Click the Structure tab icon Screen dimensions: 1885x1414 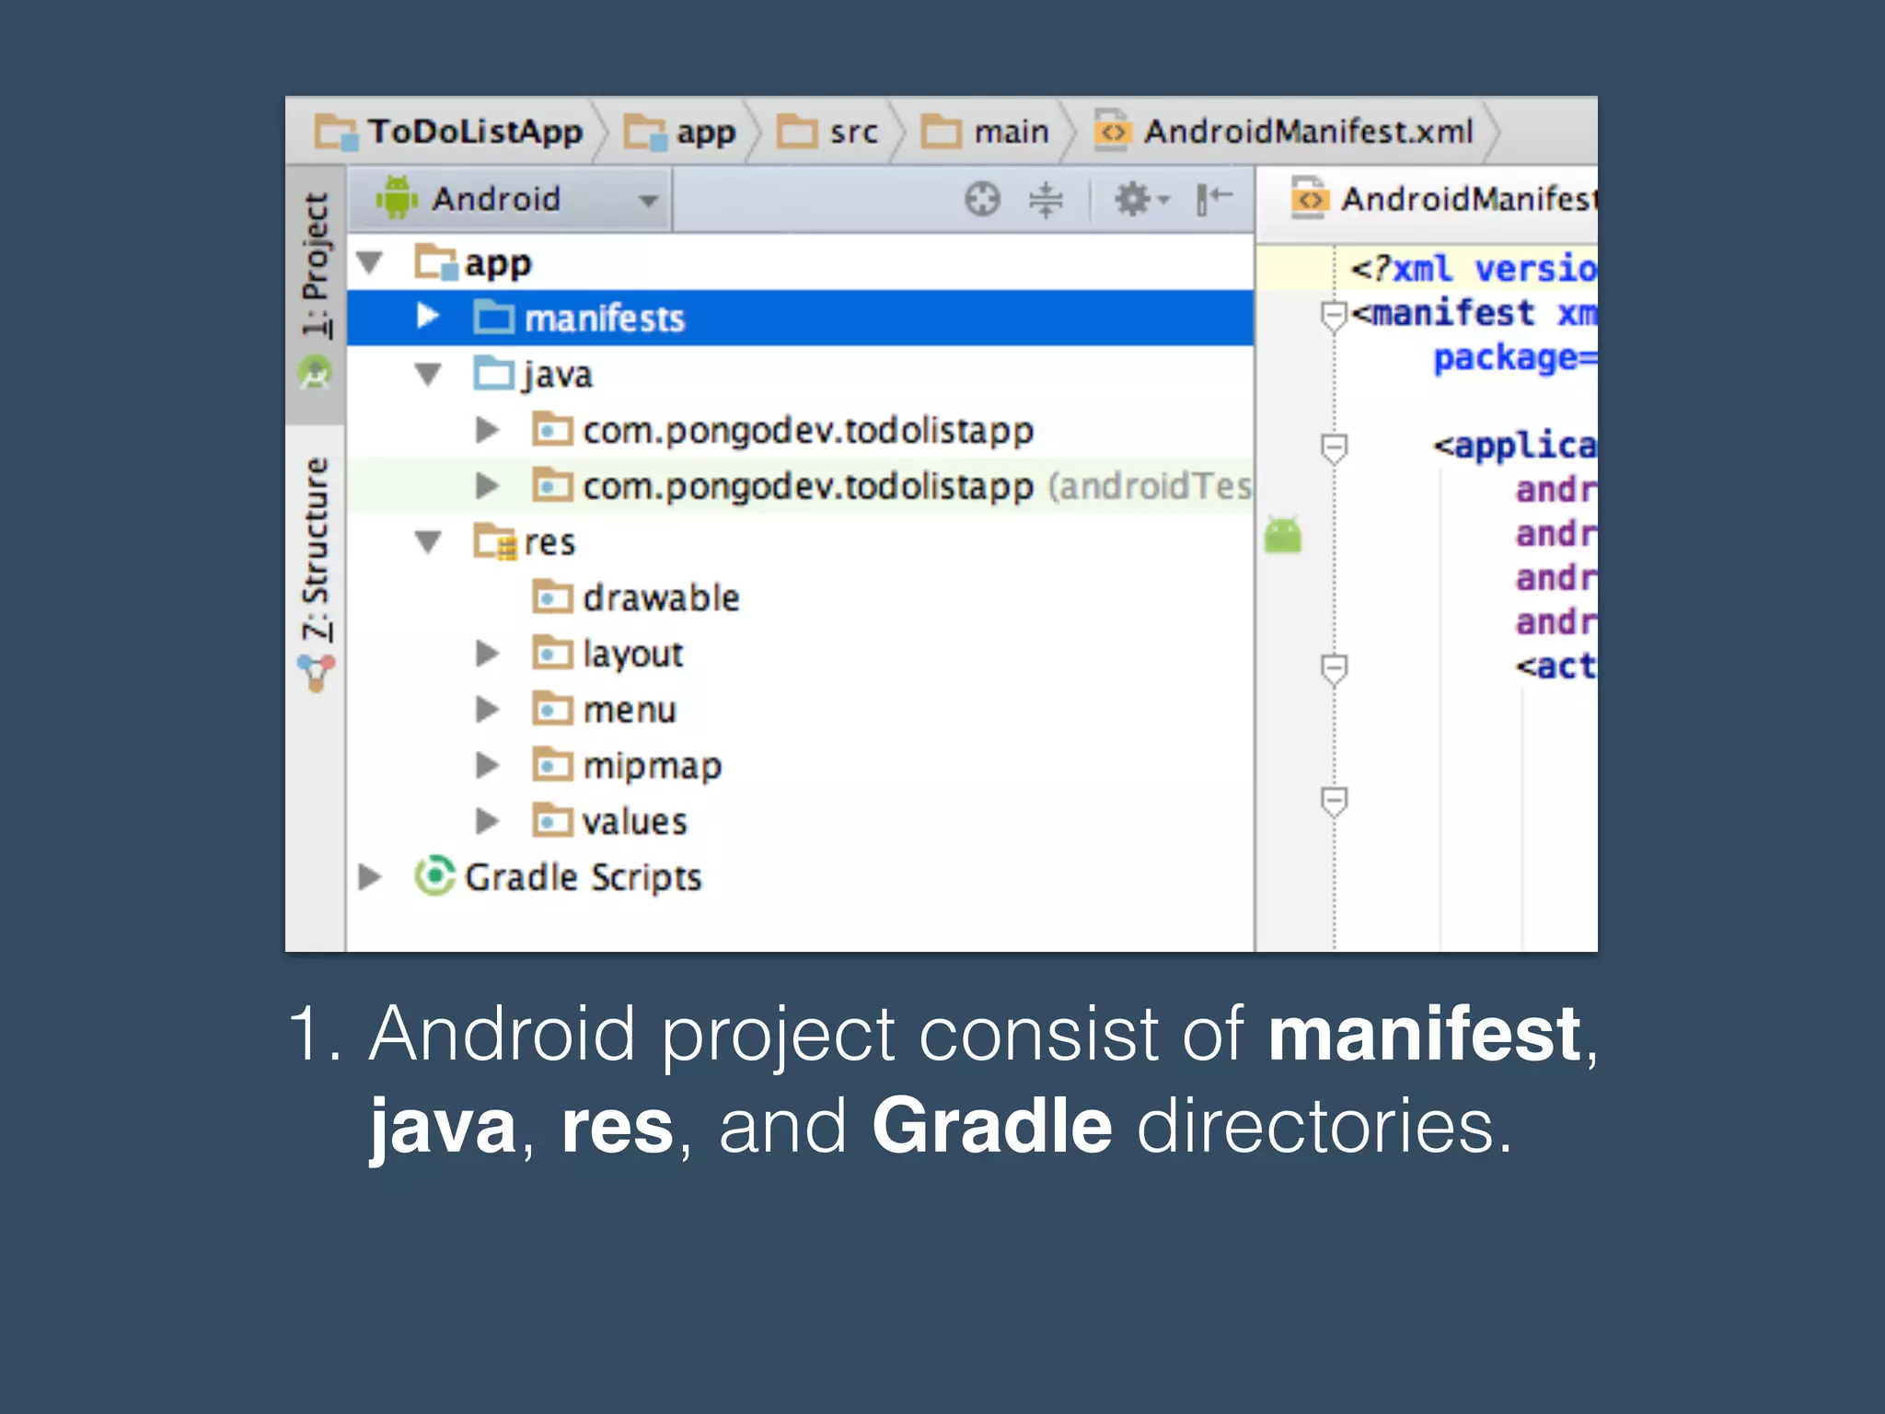(316, 673)
